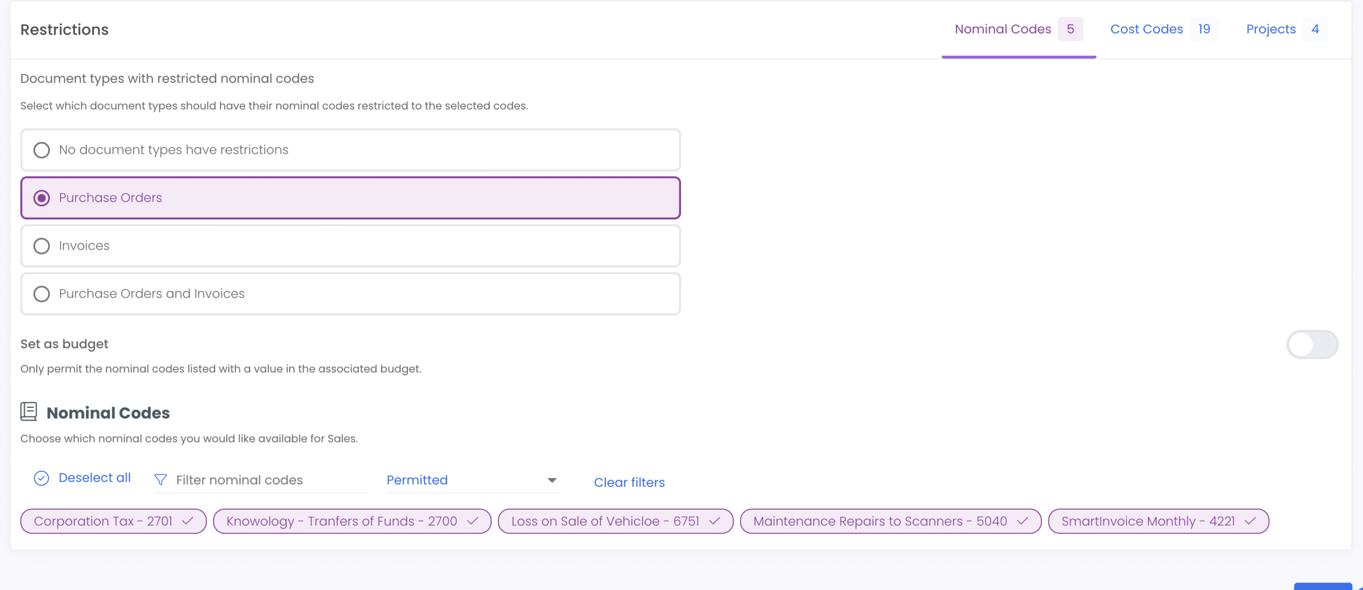Click the Nominal Codes section heading
The image size is (1363, 590).
(x=108, y=413)
